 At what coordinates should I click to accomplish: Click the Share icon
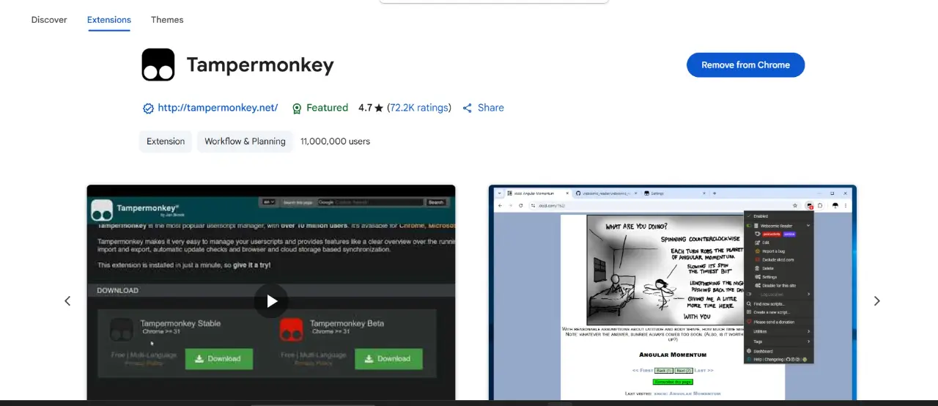pyautogui.click(x=468, y=108)
